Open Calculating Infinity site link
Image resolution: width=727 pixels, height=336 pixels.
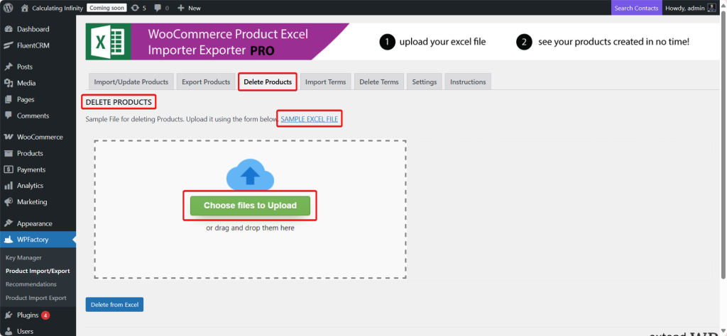coord(58,8)
